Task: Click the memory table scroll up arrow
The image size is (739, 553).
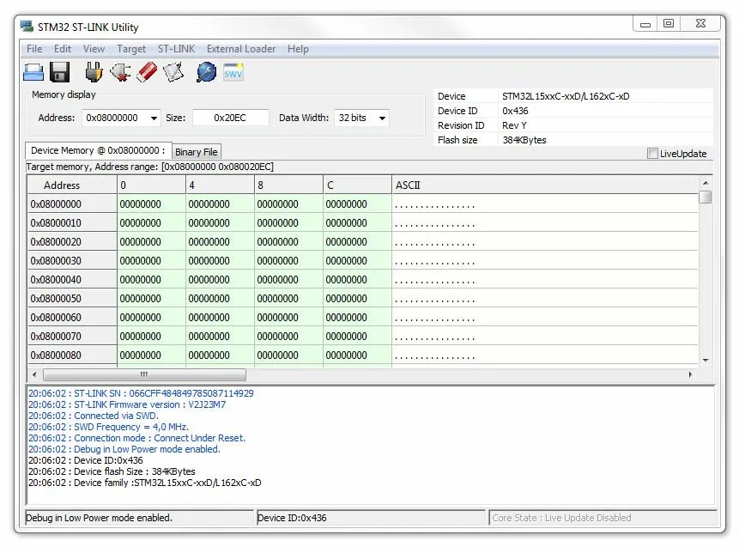Action: [x=705, y=183]
